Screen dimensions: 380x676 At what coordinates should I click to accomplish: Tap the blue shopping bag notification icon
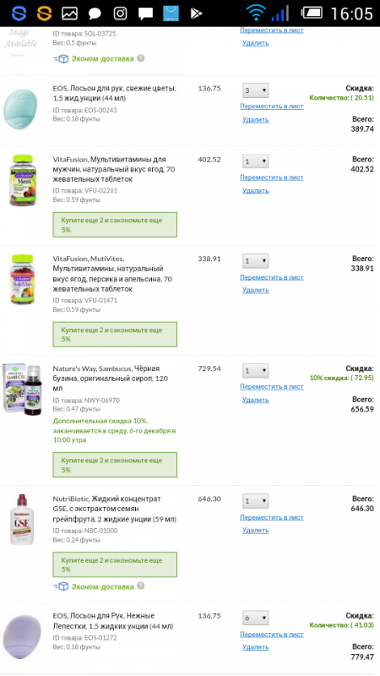click(x=171, y=14)
